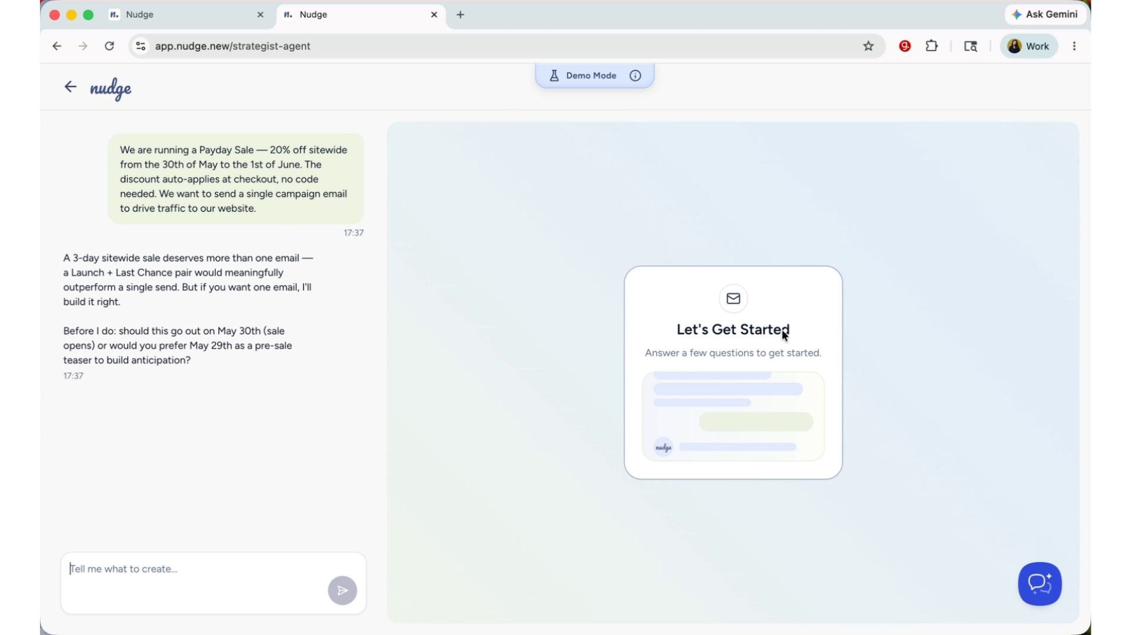Viewport: 1129px width, 635px height.
Task: Click the Payday Sale user message bubble
Action: click(x=236, y=179)
